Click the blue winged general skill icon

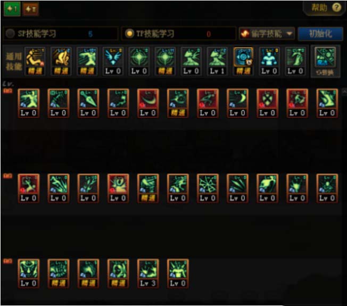coord(113,61)
